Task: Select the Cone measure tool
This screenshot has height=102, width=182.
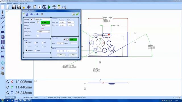Action: coord(3,47)
